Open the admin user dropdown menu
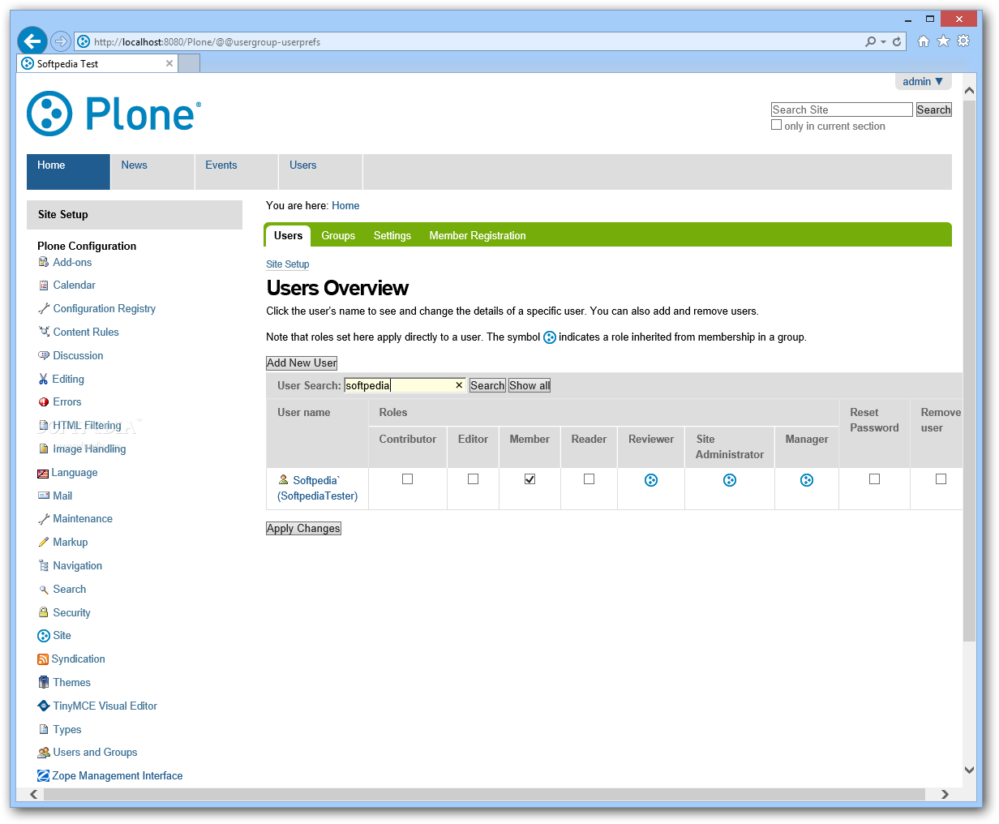 point(923,82)
